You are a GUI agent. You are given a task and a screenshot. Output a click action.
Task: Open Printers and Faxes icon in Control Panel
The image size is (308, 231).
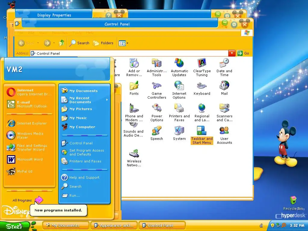click(179, 112)
